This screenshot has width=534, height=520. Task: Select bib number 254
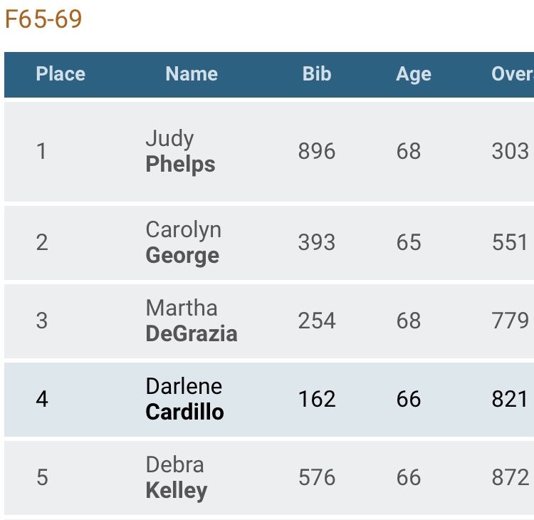[x=317, y=321]
